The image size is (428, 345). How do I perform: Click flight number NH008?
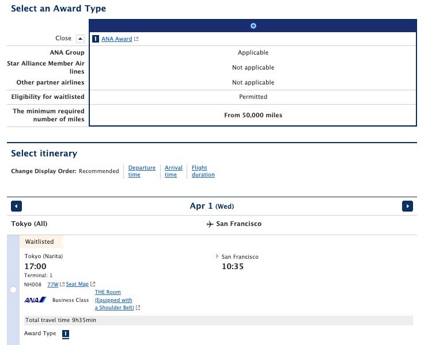click(x=32, y=285)
